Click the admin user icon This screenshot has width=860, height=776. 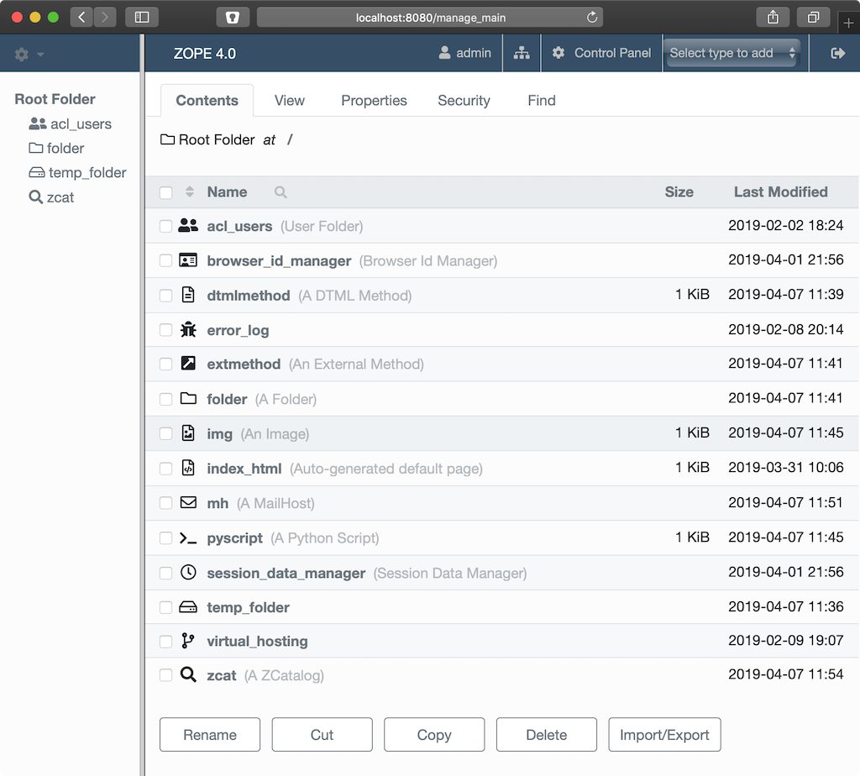[445, 53]
